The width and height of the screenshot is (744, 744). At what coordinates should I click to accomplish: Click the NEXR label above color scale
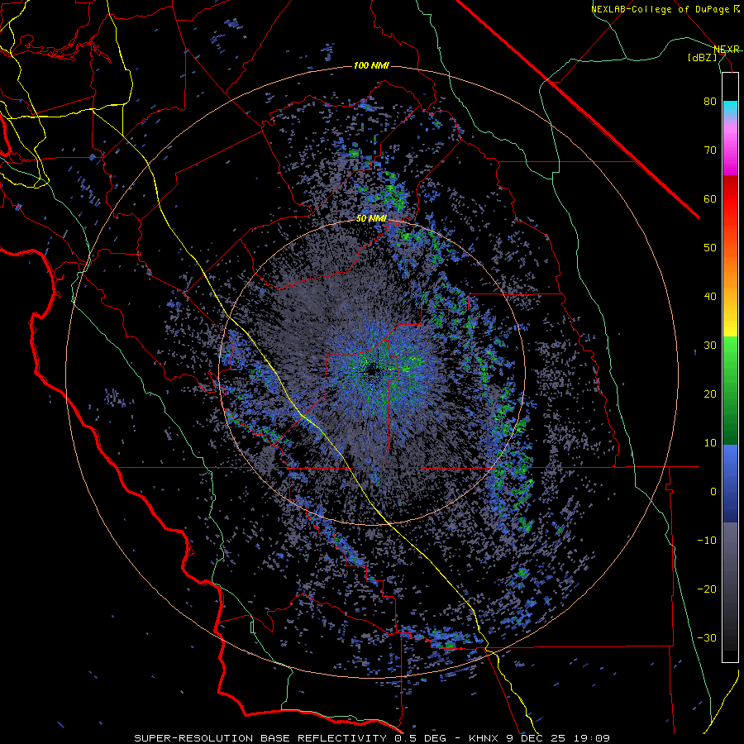[x=727, y=50]
